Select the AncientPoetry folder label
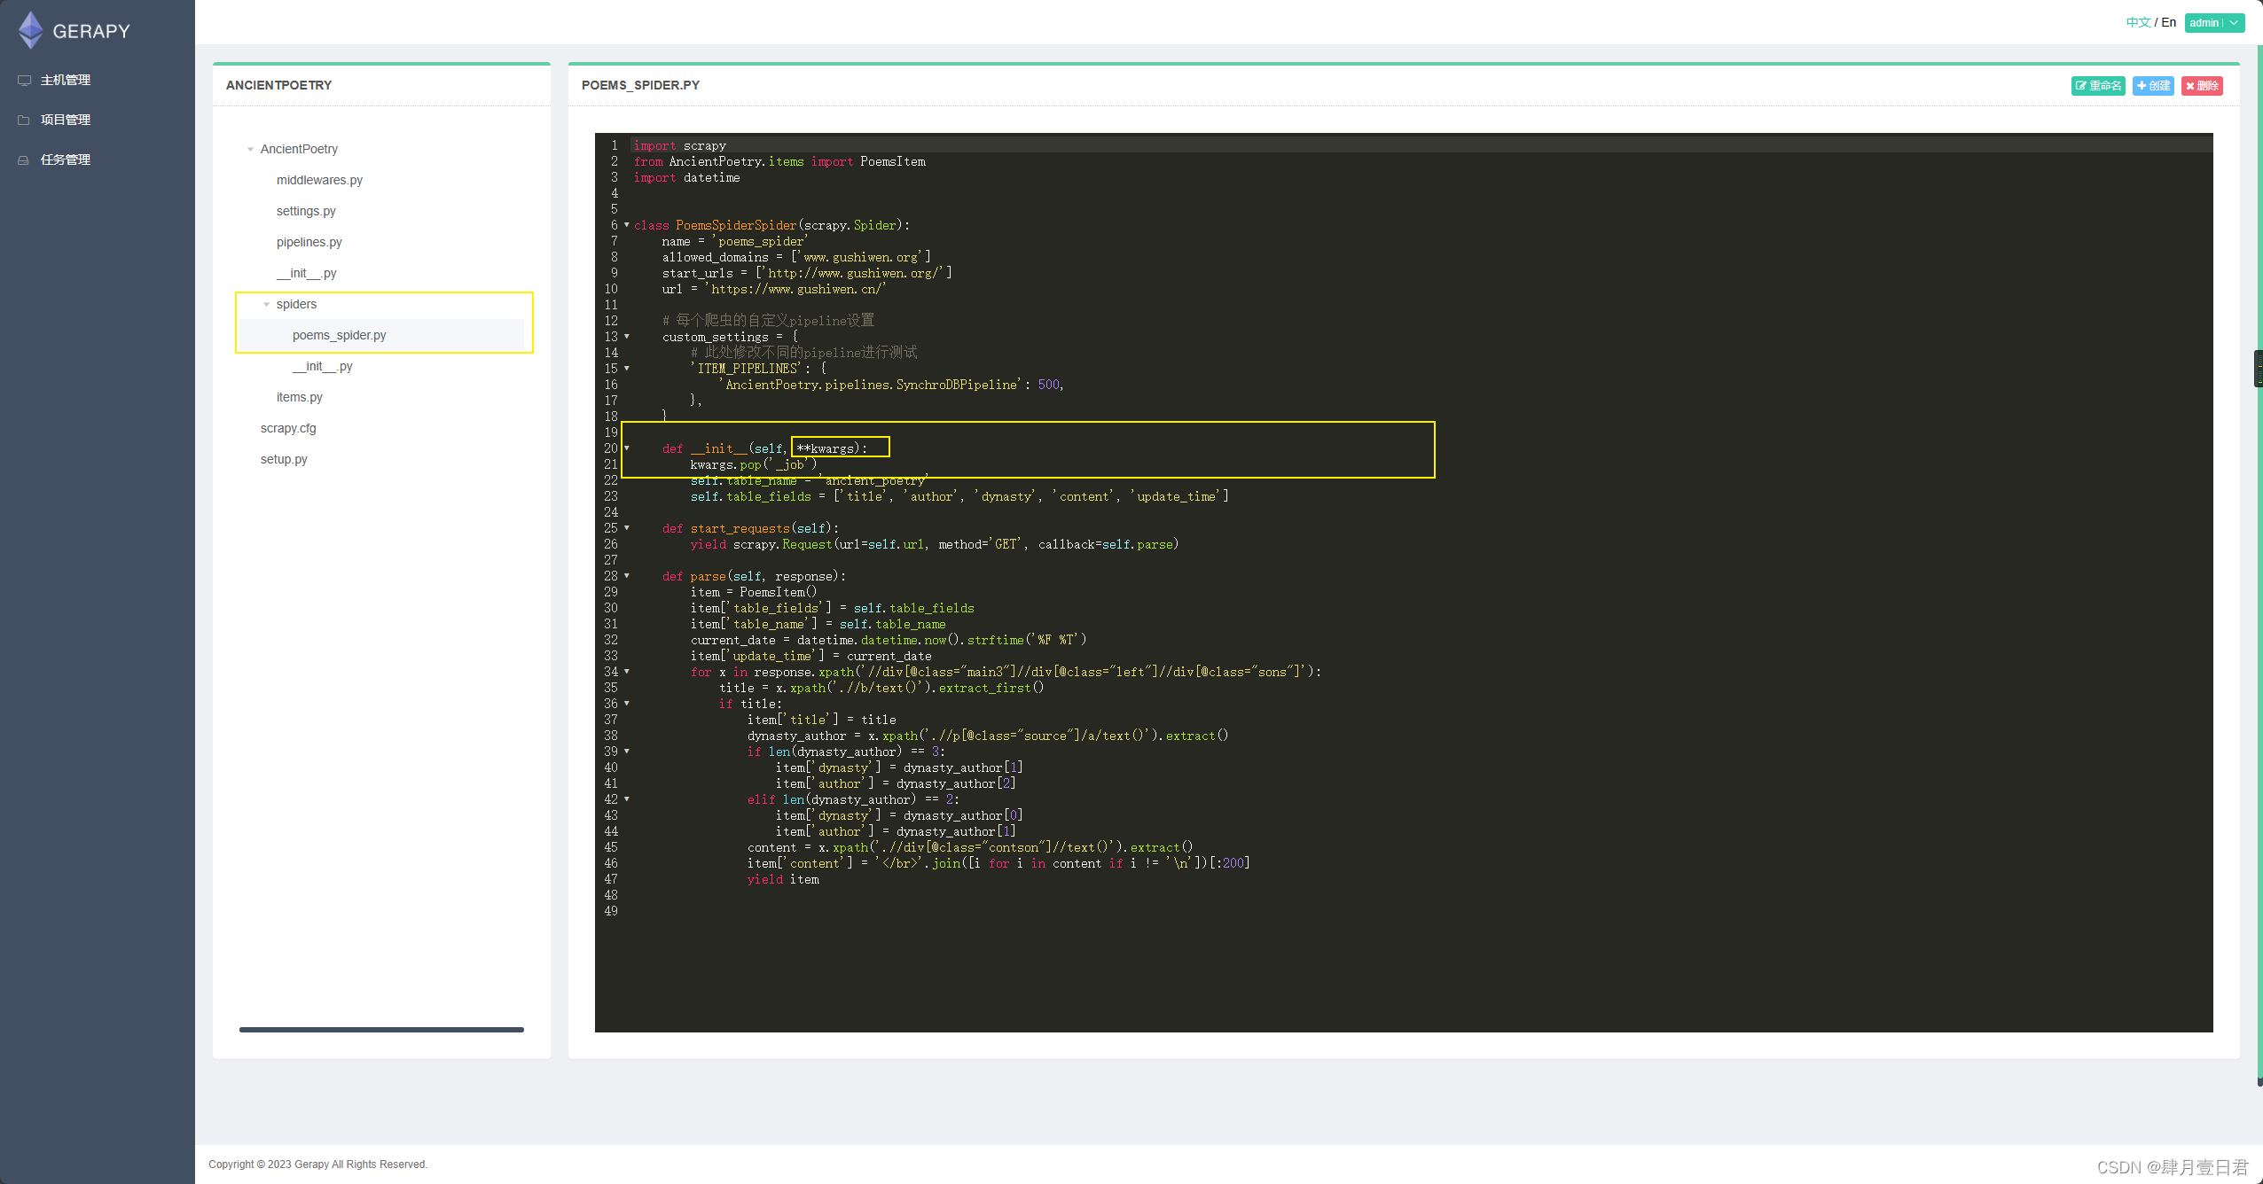The image size is (2263, 1184). tap(299, 149)
